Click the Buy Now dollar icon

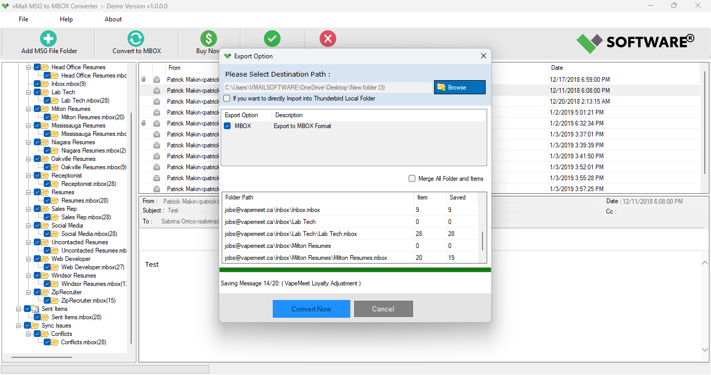[x=208, y=38]
